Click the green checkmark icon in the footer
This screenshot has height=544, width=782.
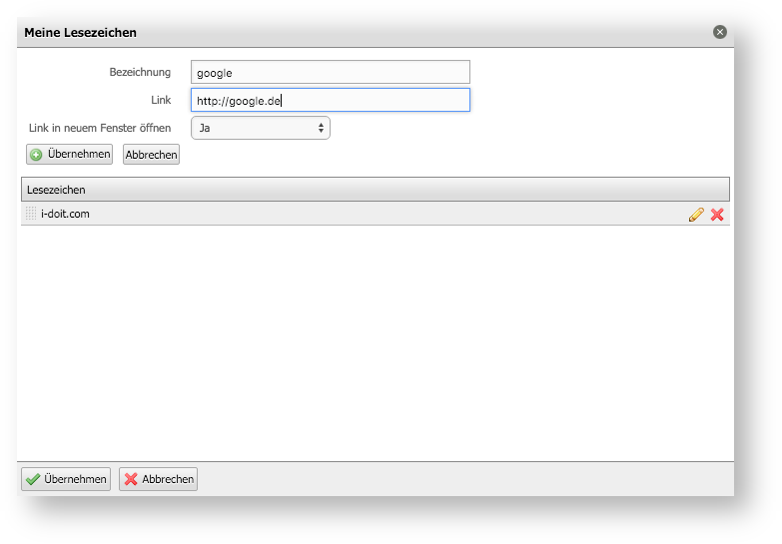point(33,479)
